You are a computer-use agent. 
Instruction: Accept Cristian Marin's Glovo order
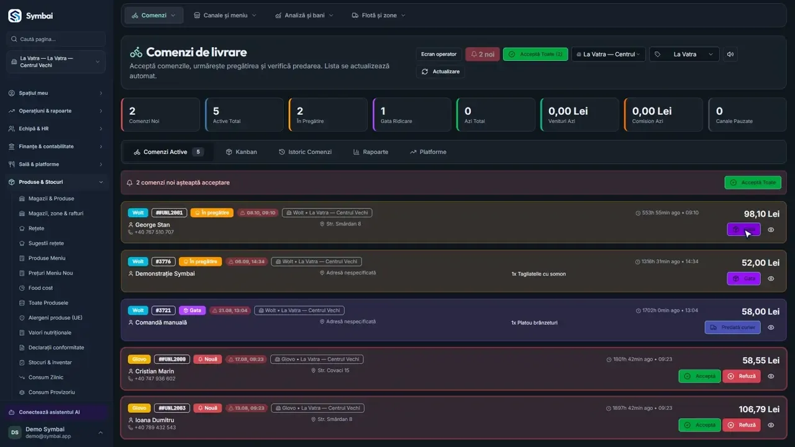pyautogui.click(x=699, y=376)
